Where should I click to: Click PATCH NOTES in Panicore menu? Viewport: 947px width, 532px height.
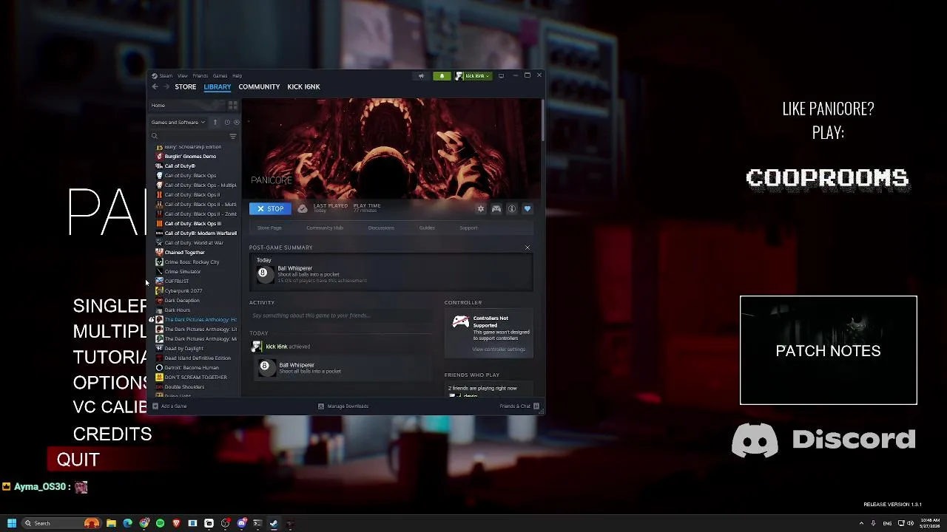coord(828,350)
